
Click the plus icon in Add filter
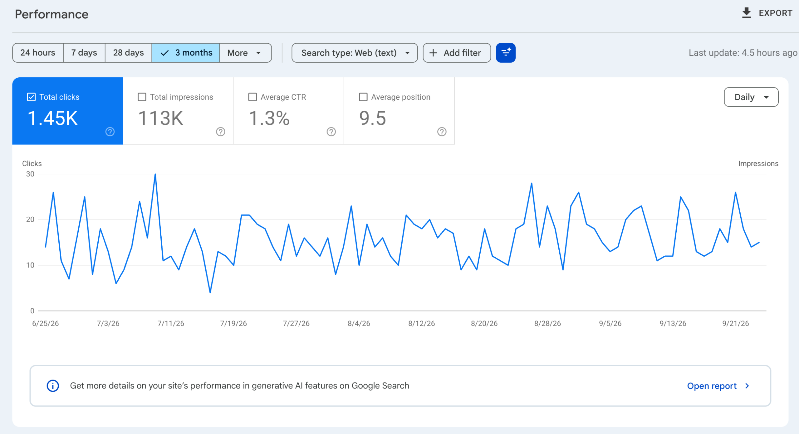coord(433,53)
